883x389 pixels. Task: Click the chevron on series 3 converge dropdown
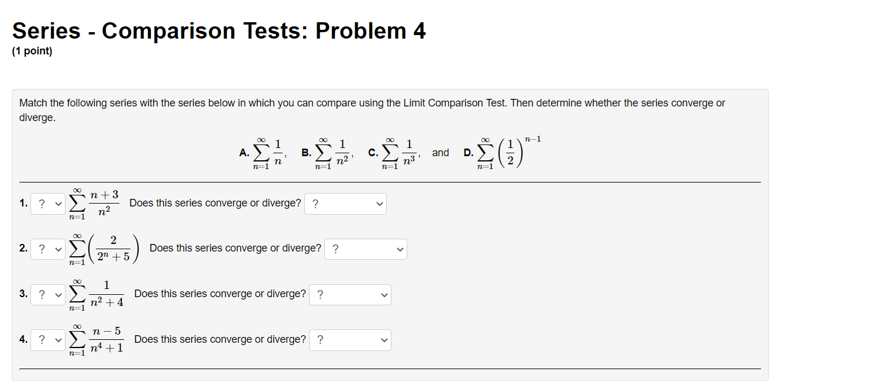(x=383, y=294)
